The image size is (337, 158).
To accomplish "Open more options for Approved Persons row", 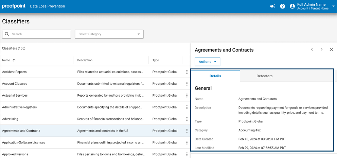I will pos(187,154).
